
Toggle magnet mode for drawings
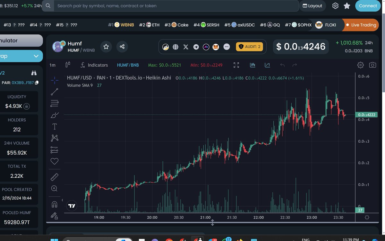[x=55, y=204]
